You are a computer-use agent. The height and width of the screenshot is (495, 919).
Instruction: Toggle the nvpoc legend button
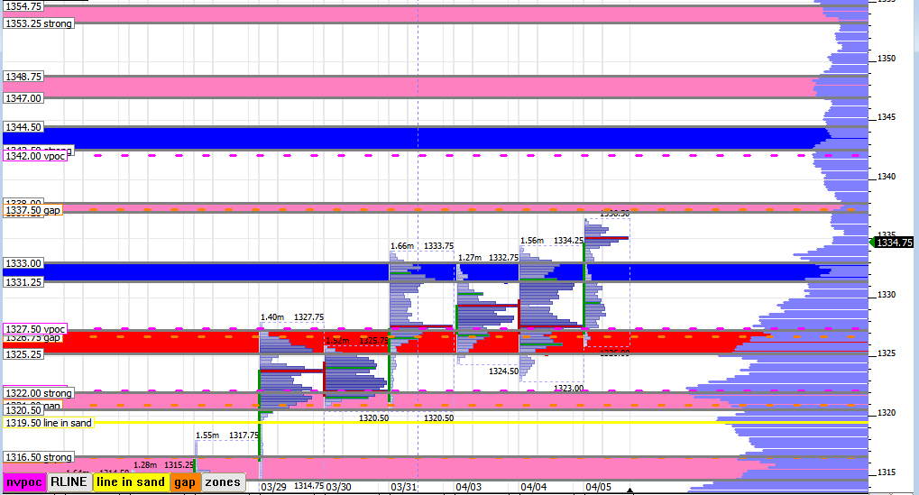point(24,482)
